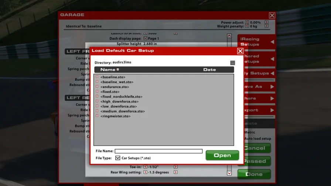Choose <high_downforce.sto> in the file list
This screenshot has height=186, width=331.
(119, 101)
